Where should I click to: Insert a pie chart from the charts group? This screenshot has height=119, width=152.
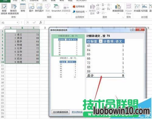(98, 13)
